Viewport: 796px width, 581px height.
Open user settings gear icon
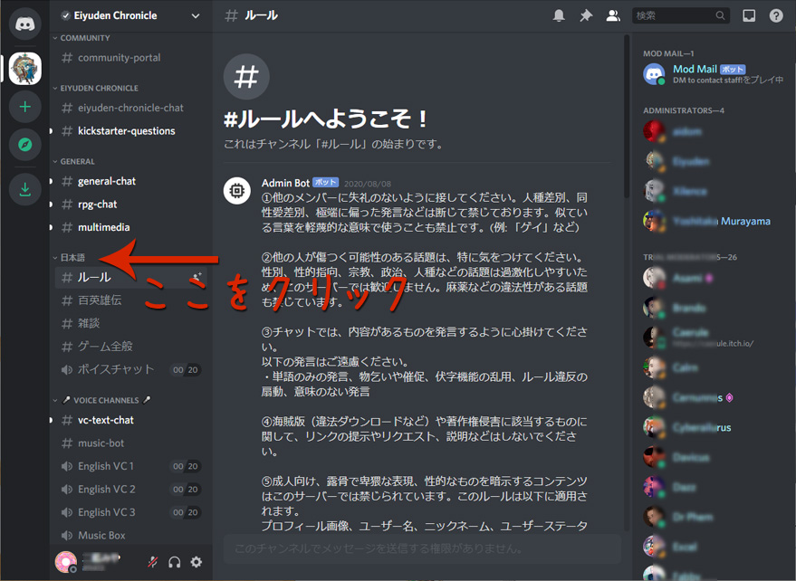coord(196,562)
